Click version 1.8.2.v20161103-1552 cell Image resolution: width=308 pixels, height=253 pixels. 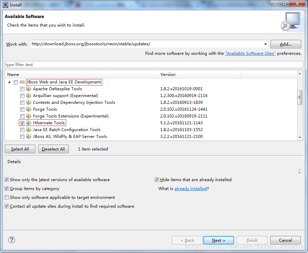(x=181, y=130)
